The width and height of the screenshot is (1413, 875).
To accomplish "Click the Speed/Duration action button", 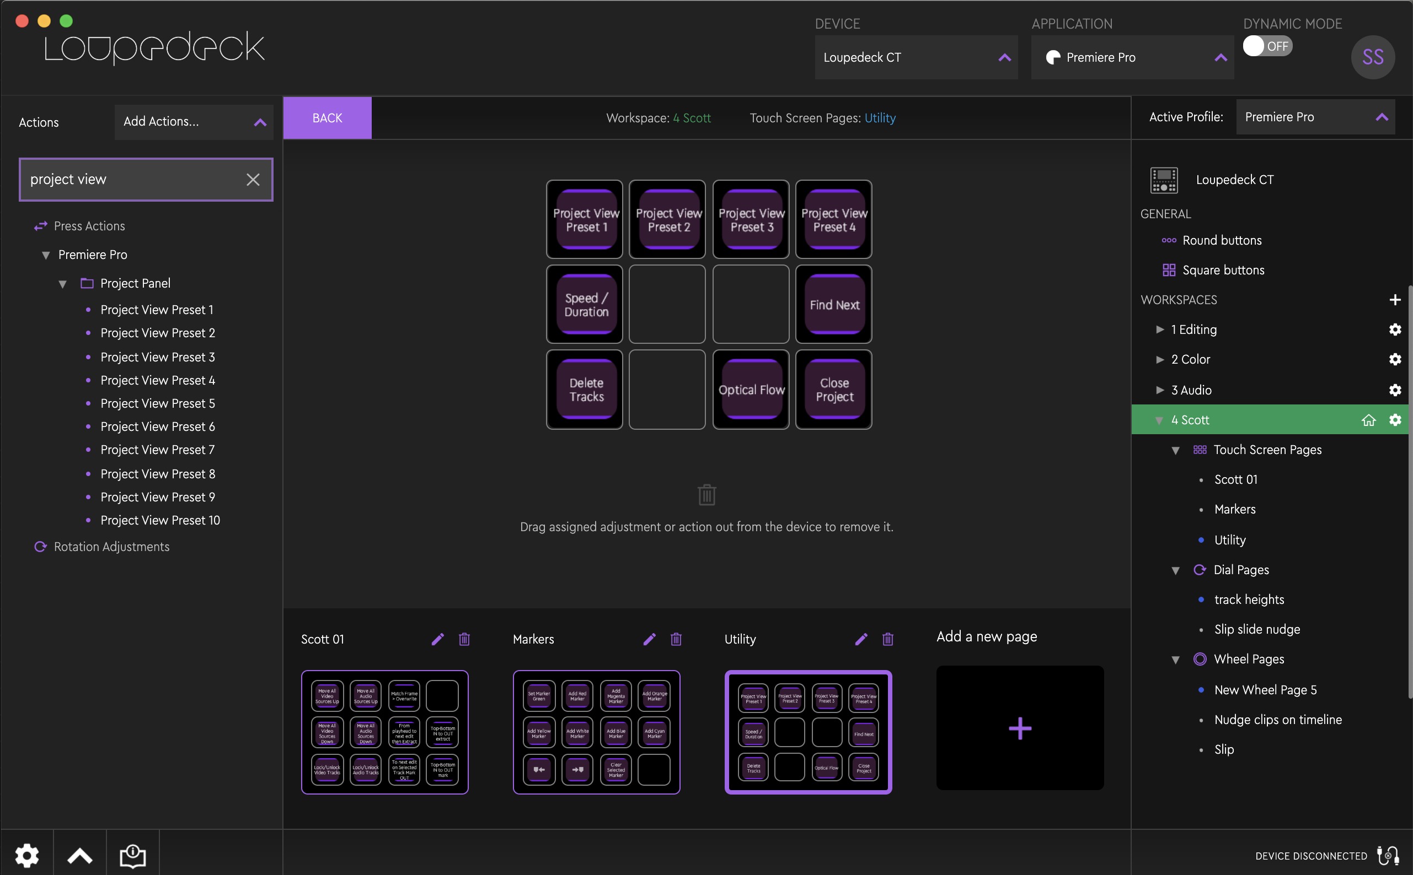I will [586, 304].
